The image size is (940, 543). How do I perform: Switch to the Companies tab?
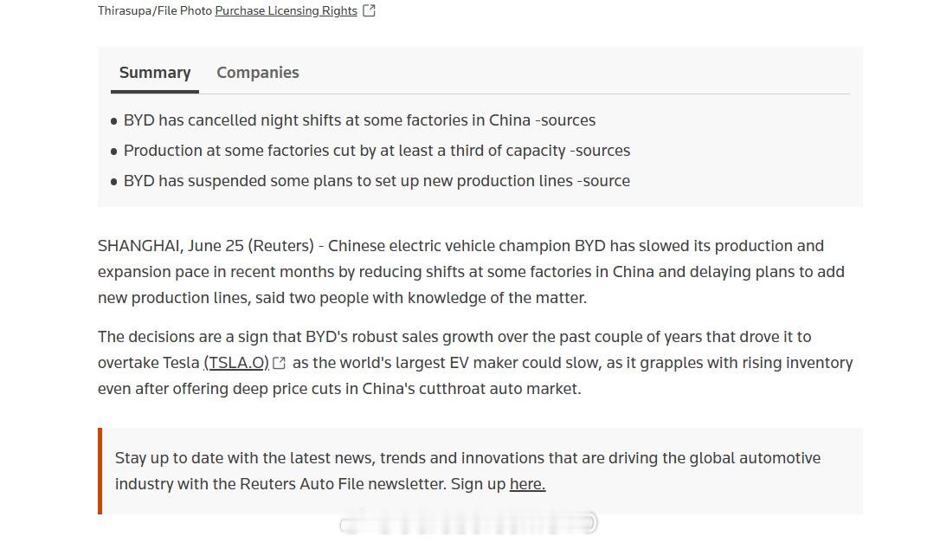point(258,73)
